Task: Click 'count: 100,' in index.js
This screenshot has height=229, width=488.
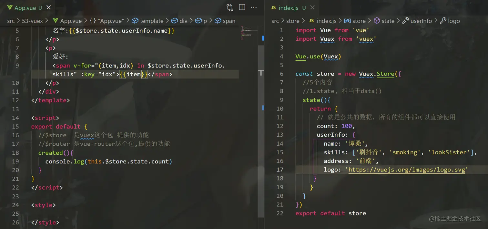Action: (x=336, y=126)
